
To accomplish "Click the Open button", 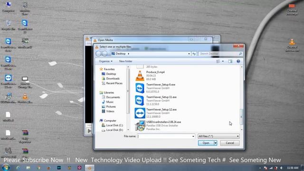I will coord(206,143).
